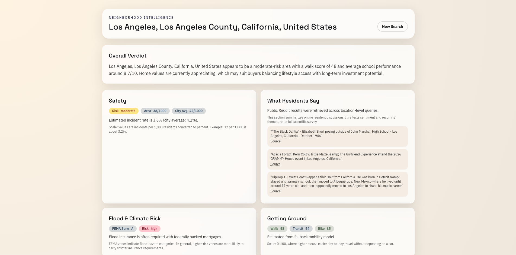This screenshot has width=516, height=255.
Task: Click the Black Dahlia resident quote
Action: [334, 134]
